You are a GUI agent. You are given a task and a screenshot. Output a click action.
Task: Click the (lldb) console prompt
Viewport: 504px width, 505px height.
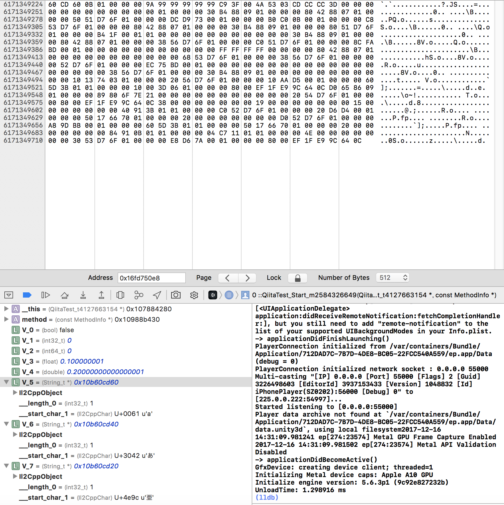(267, 497)
